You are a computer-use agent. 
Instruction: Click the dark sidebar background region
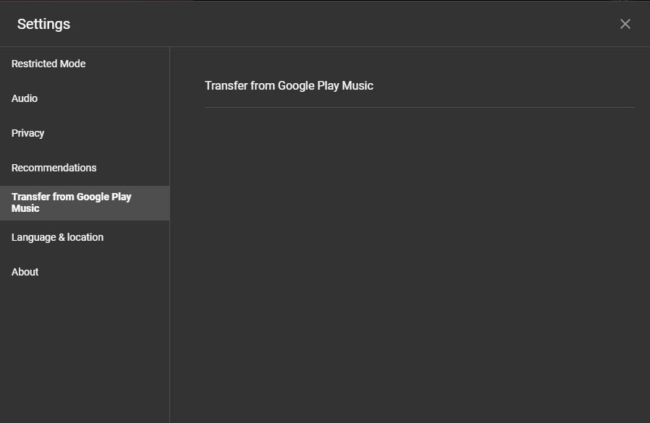[85, 347]
